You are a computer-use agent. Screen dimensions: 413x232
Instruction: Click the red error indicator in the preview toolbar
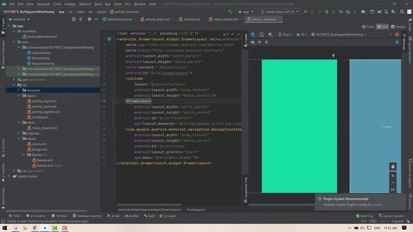click(397, 34)
